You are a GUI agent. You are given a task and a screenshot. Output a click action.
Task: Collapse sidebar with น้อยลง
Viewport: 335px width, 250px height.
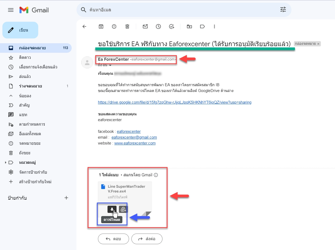coord(25,96)
